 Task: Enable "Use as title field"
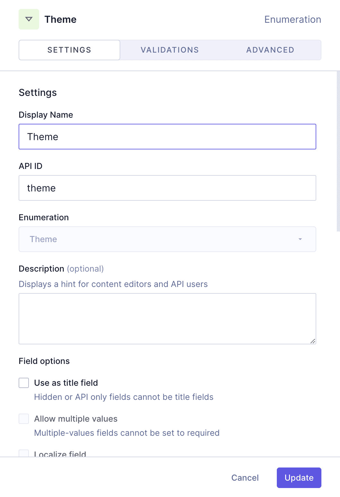click(24, 383)
